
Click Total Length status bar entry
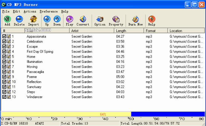pos(150,123)
